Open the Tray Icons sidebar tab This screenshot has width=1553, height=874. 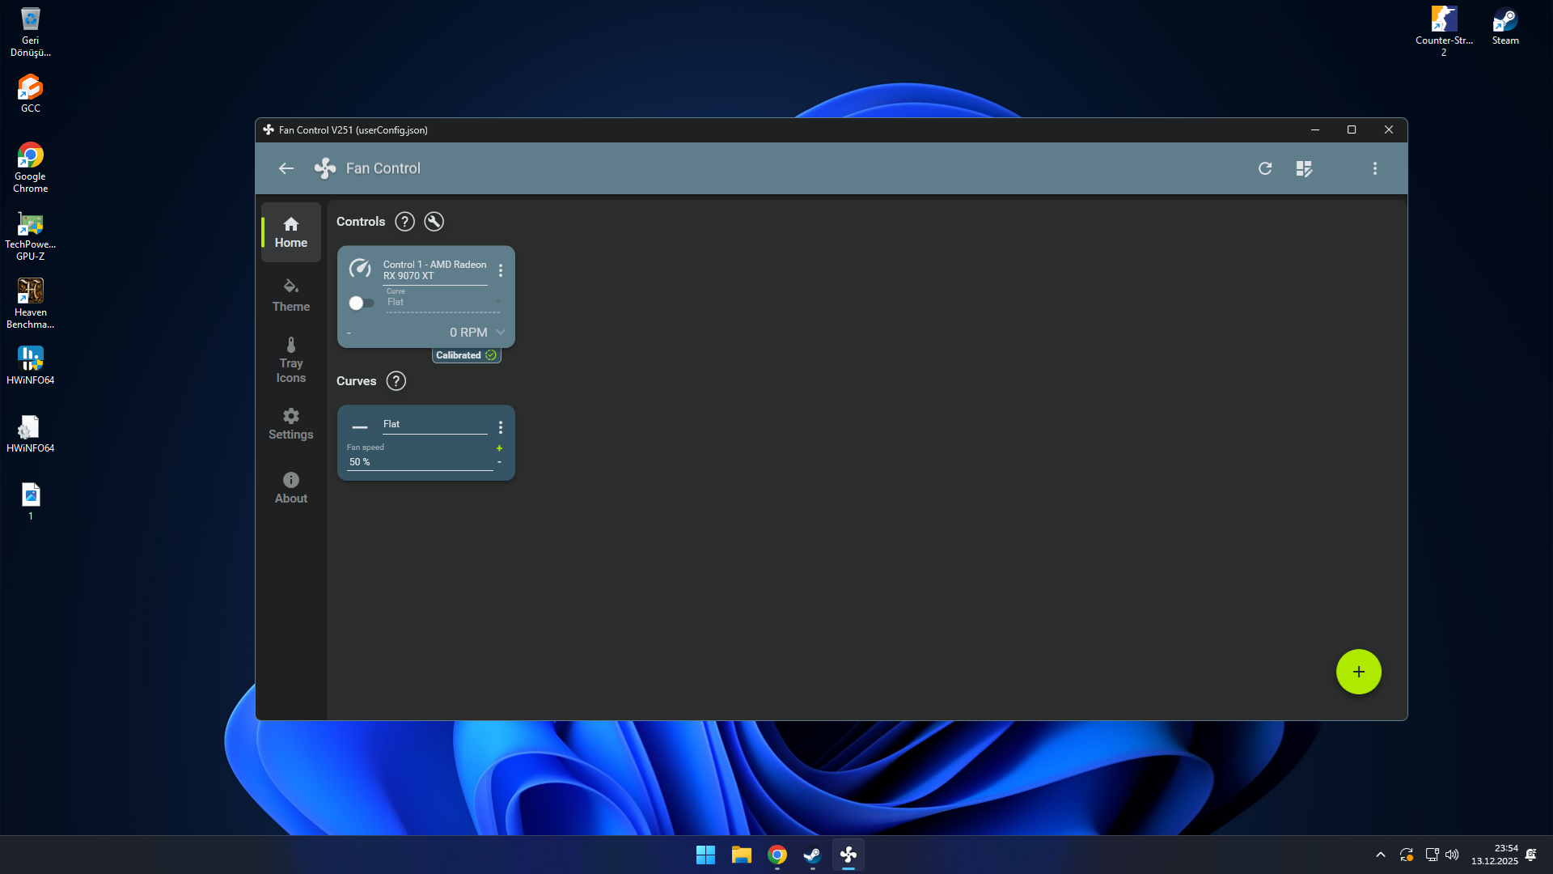tap(291, 360)
